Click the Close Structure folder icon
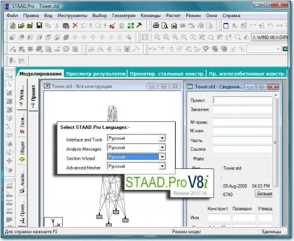The height and width of the screenshot is (241, 294). [x=30, y=26]
